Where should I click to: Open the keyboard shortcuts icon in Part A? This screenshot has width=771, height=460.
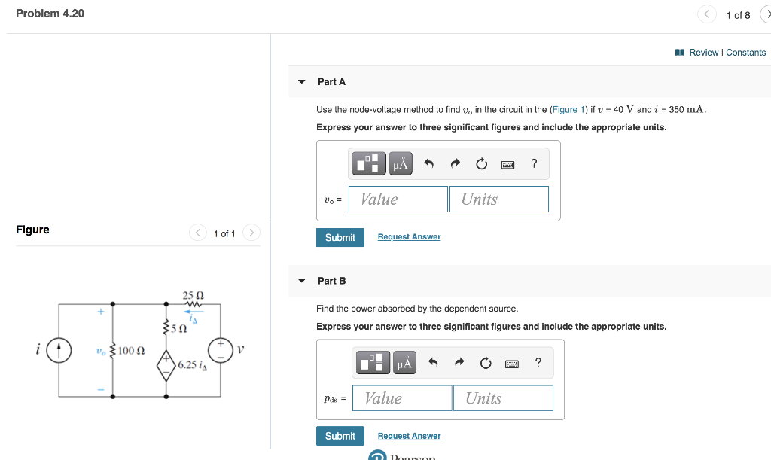[x=507, y=163]
